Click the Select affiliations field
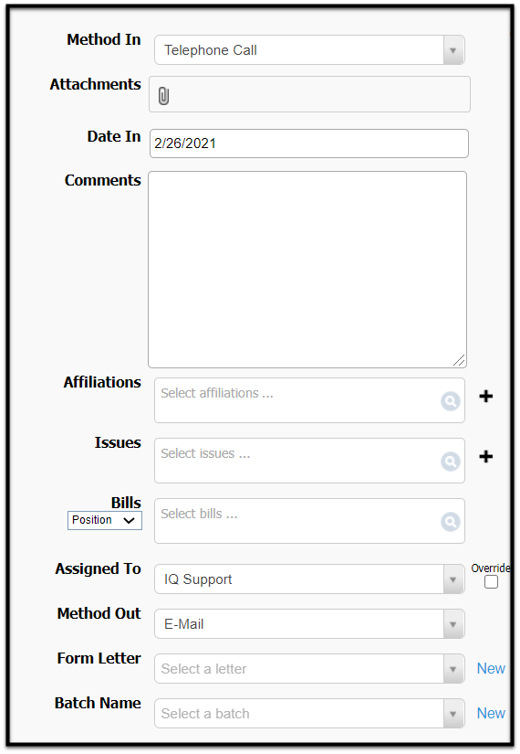The width and height of the screenshot is (520, 754). 297,400
